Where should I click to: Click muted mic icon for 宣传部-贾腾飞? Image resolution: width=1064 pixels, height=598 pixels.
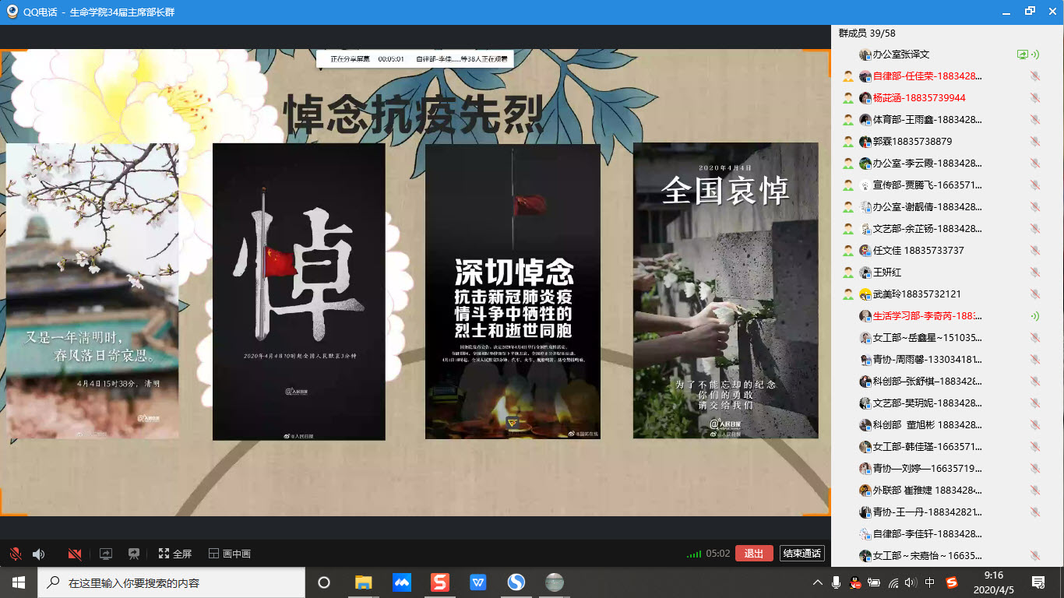tap(1035, 185)
